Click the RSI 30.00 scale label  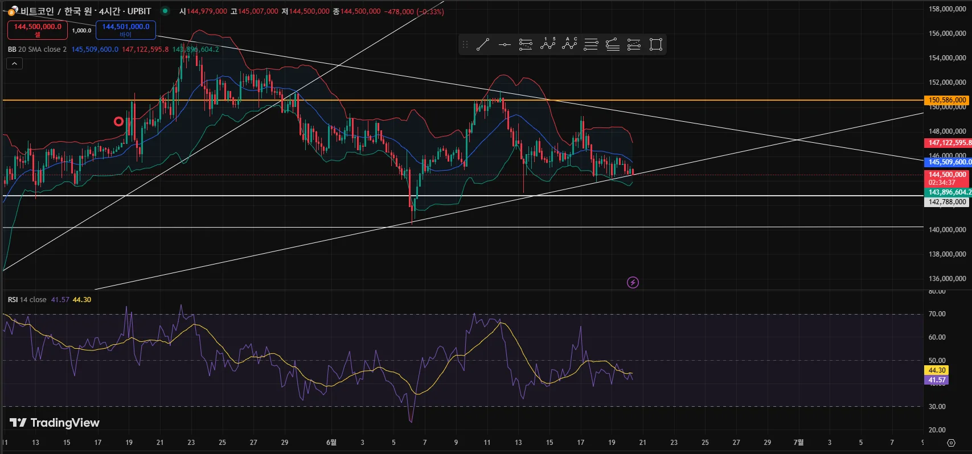[937, 407]
